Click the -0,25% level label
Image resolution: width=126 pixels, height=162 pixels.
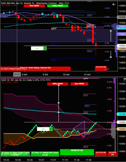coord(110,82)
